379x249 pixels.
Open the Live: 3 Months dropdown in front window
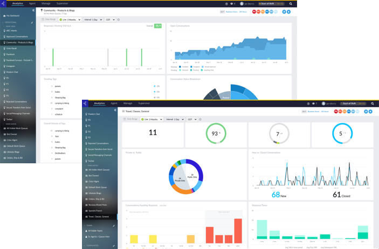click(x=151, y=119)
